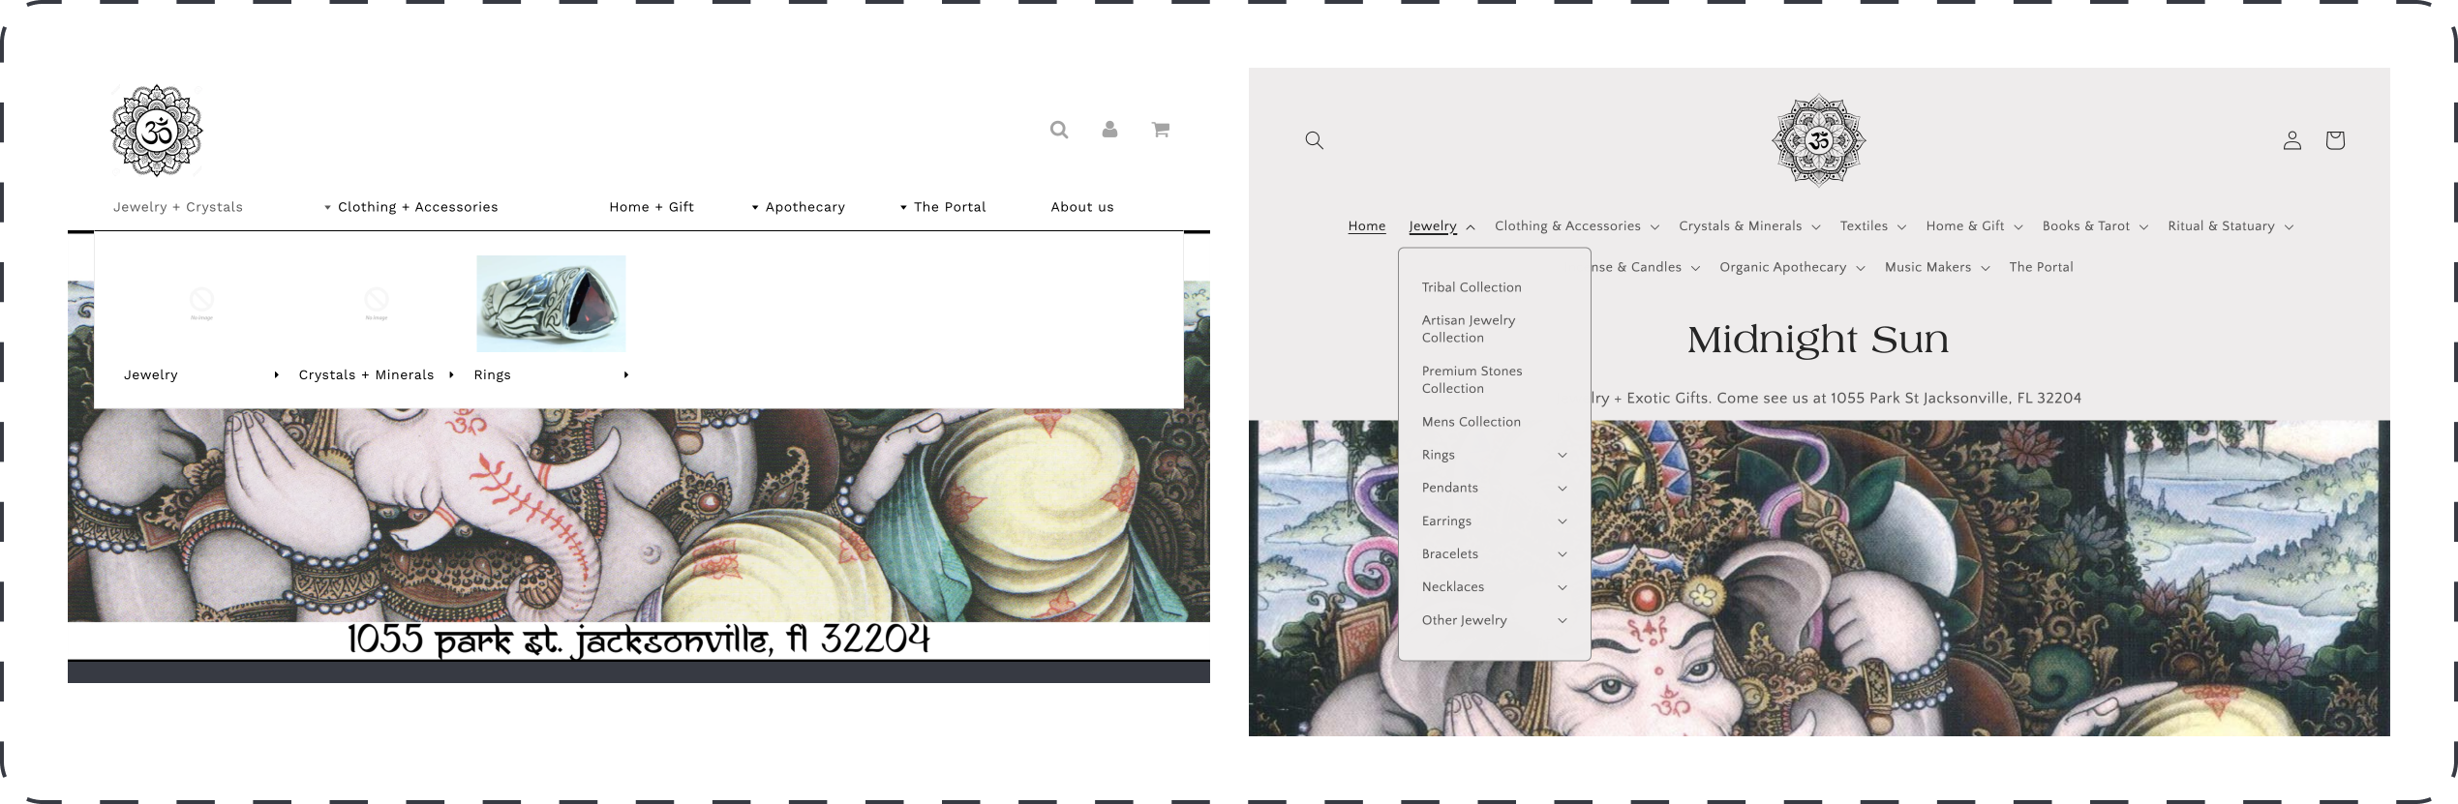Click the Rings product thumbnail image
The image size is (2458, 804).
(551, 304)
